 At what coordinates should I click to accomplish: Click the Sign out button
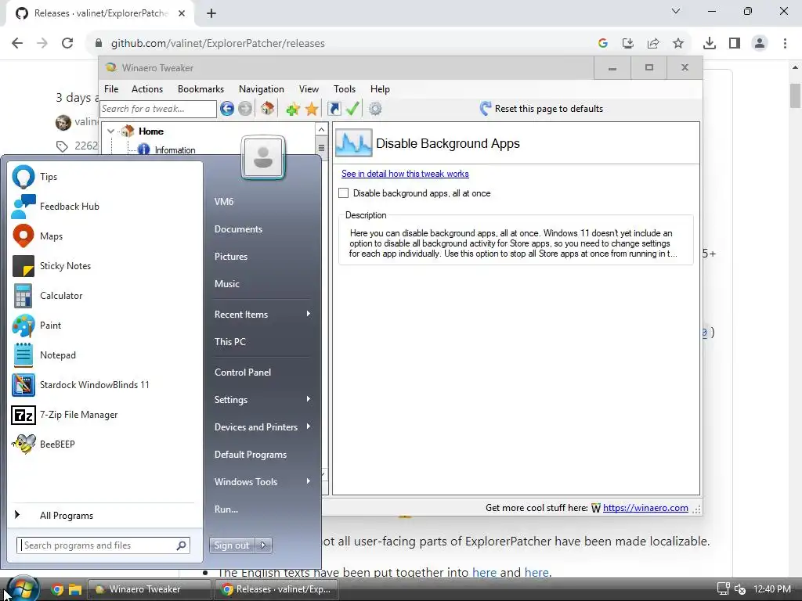232,545
